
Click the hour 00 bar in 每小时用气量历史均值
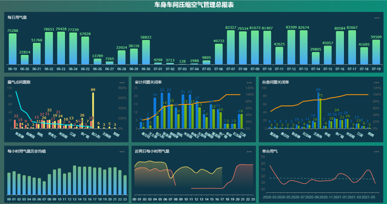(x=9, y=184)
